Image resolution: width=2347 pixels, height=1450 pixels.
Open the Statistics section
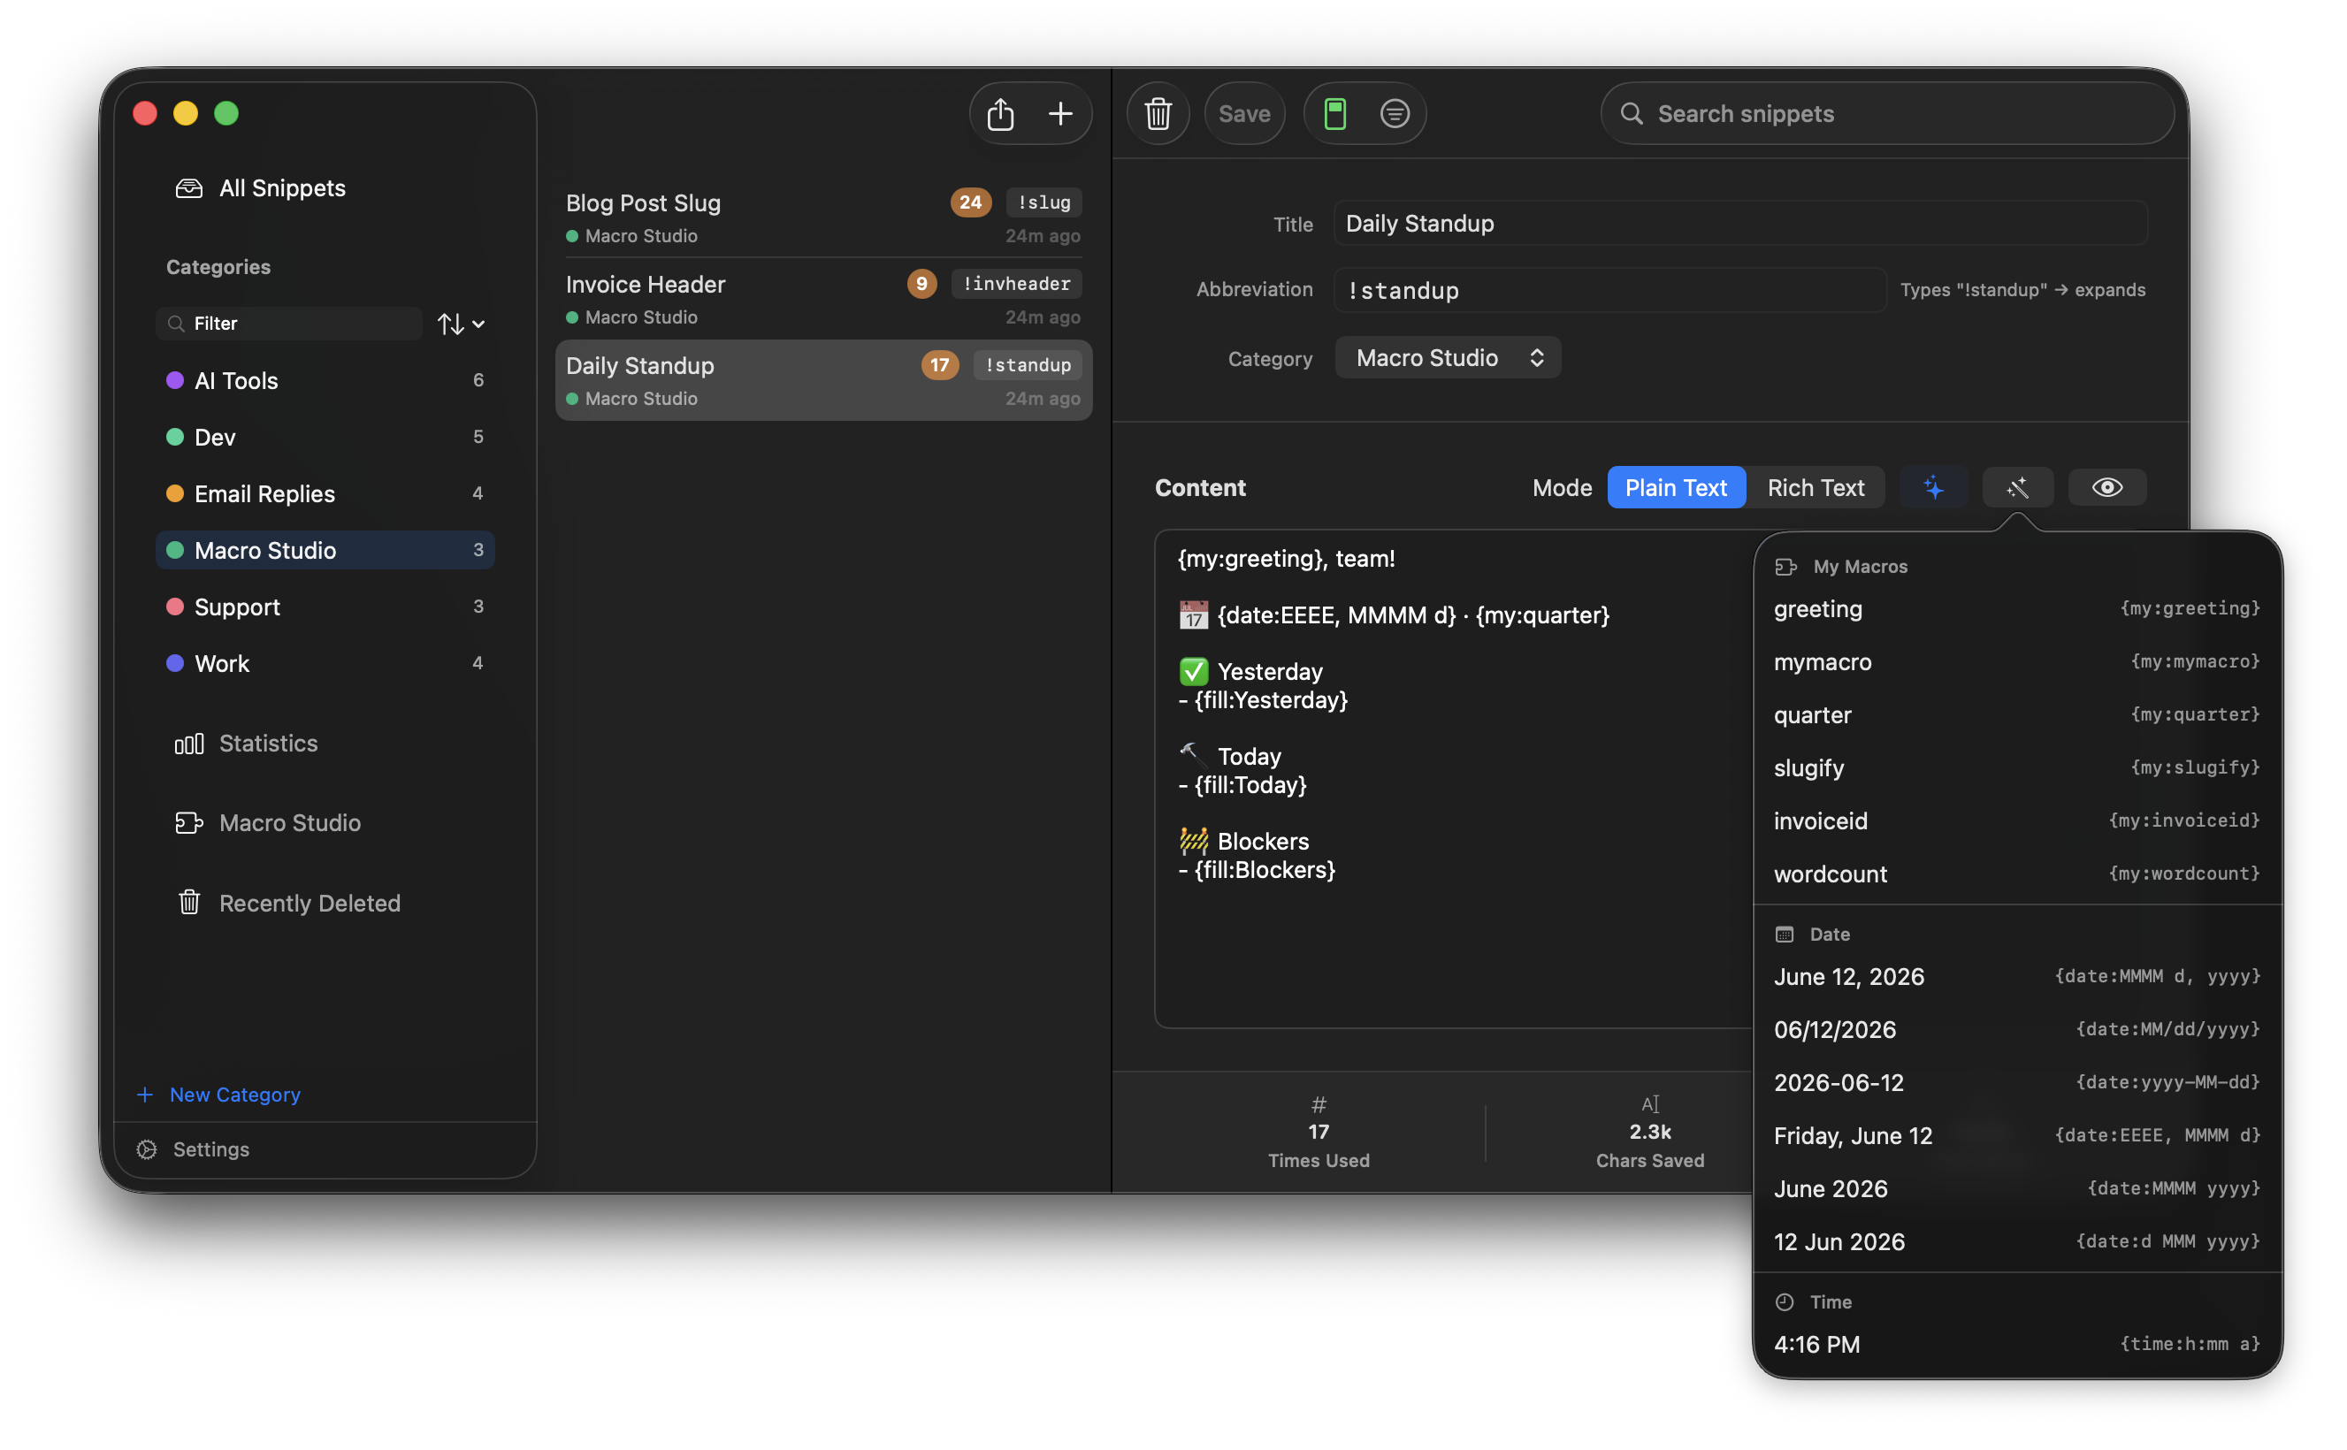(x=247, y=744)
